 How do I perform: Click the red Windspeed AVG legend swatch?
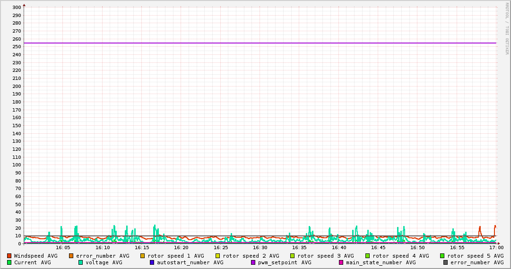pyautogui.click(x=9, y=256)
